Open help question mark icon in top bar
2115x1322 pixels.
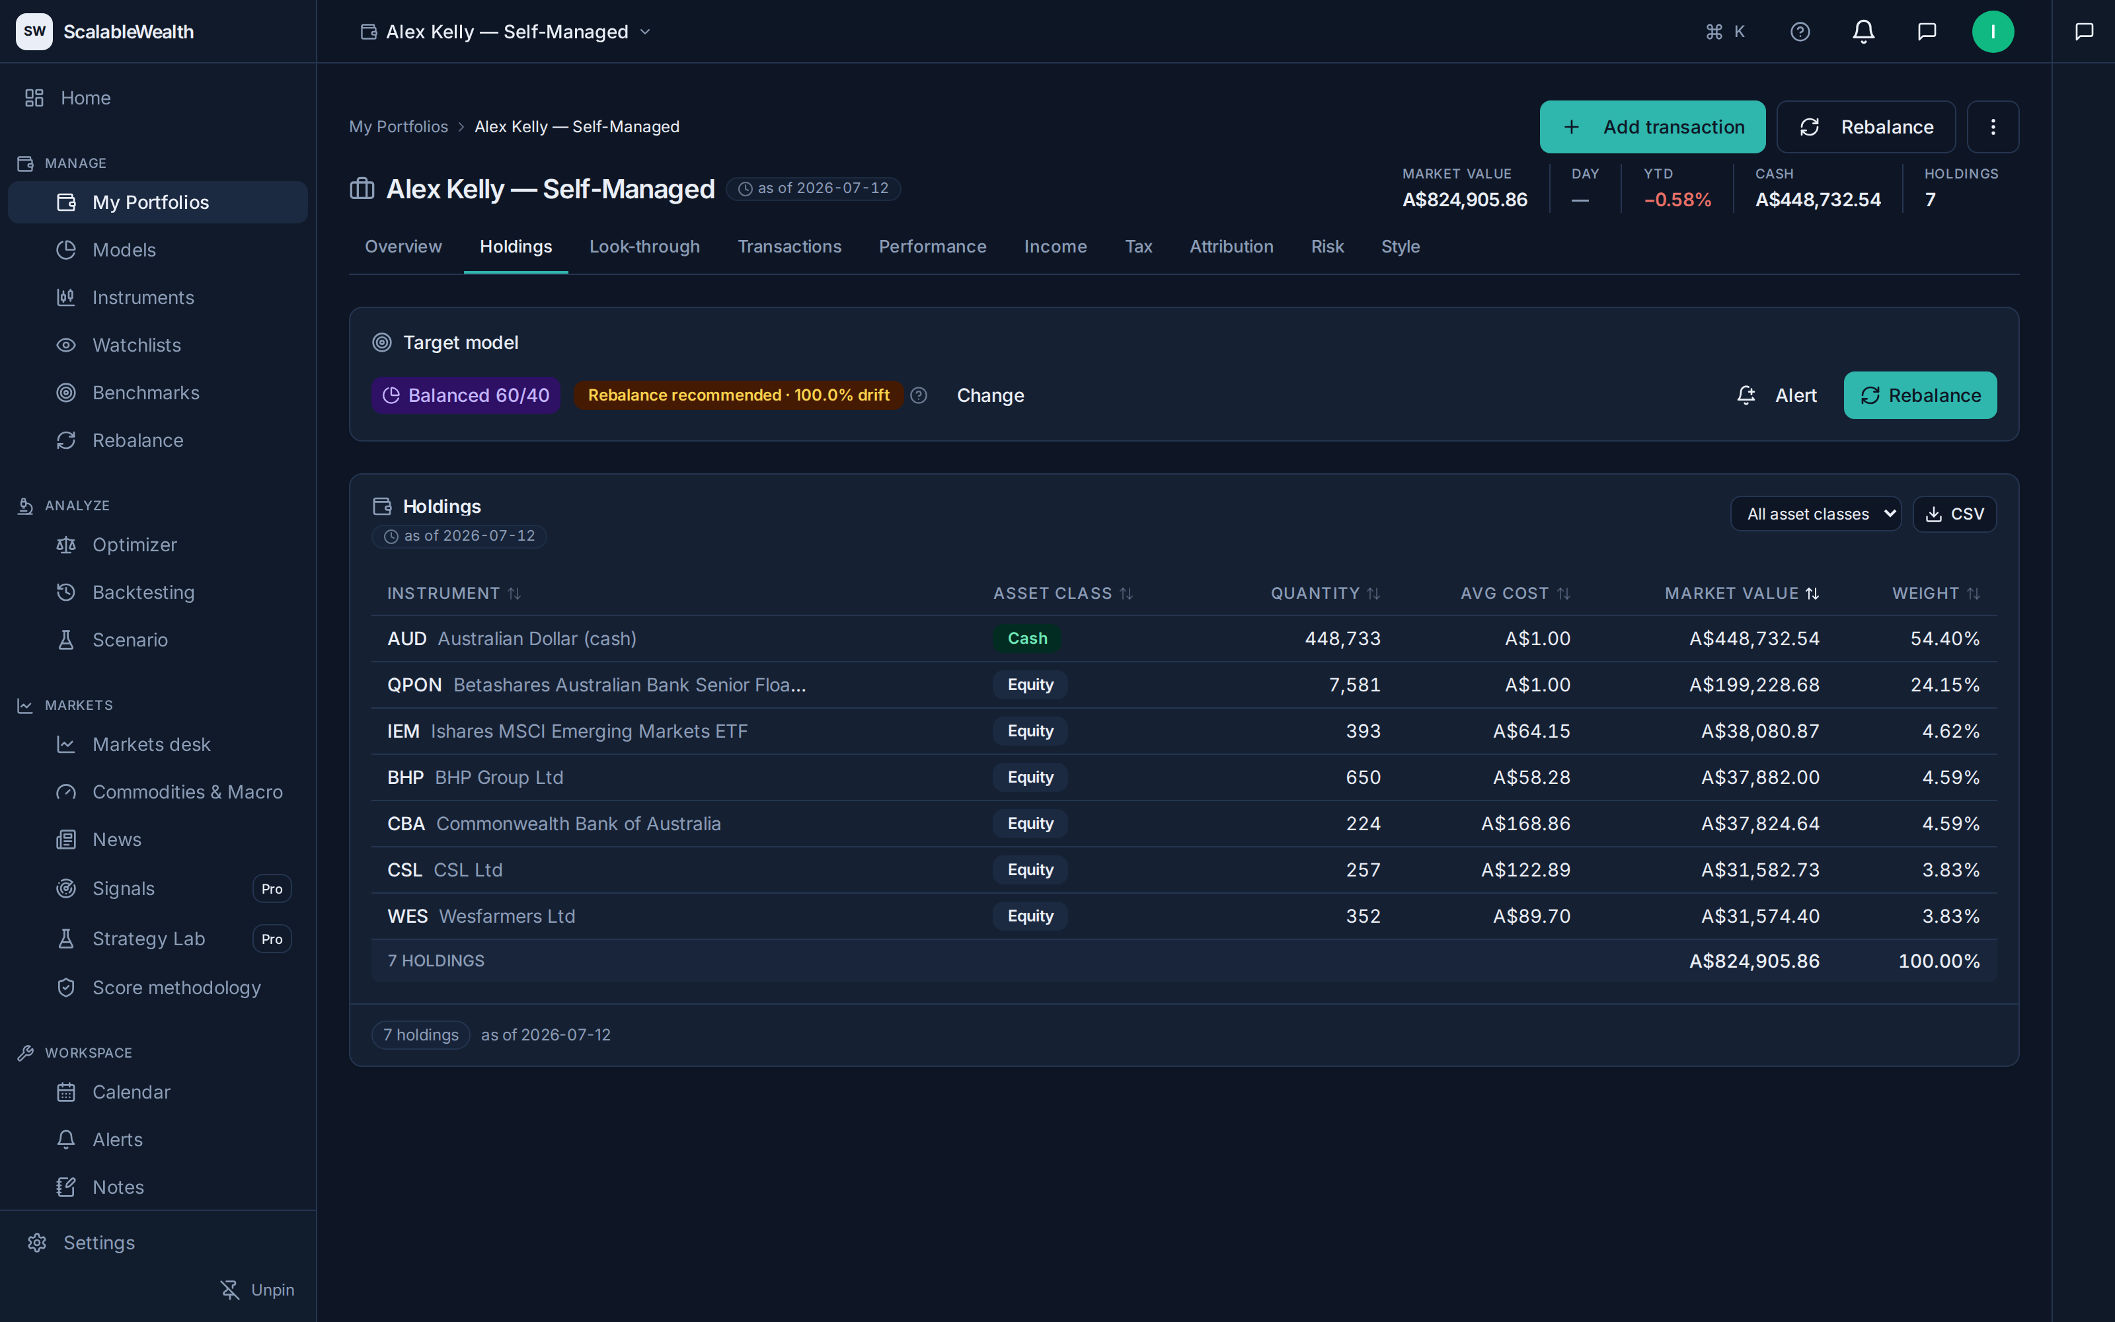(x=1800, y=32)
